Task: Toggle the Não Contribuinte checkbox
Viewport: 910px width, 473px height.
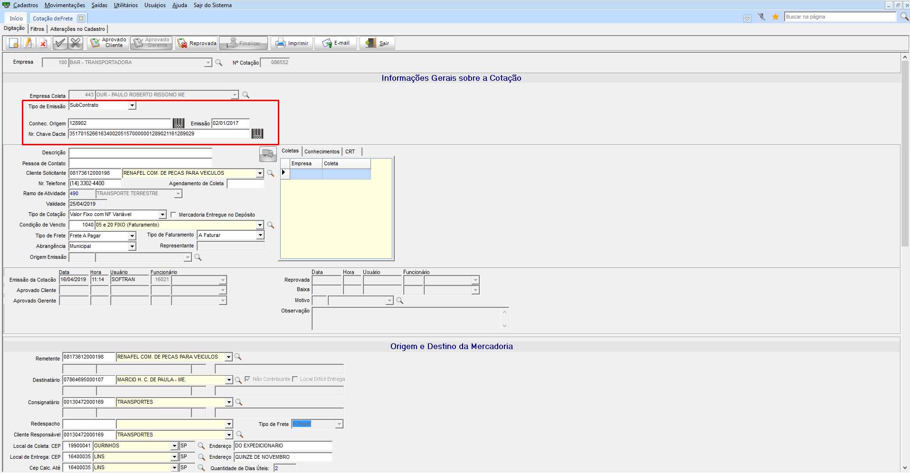Action: tap(247, 379)
